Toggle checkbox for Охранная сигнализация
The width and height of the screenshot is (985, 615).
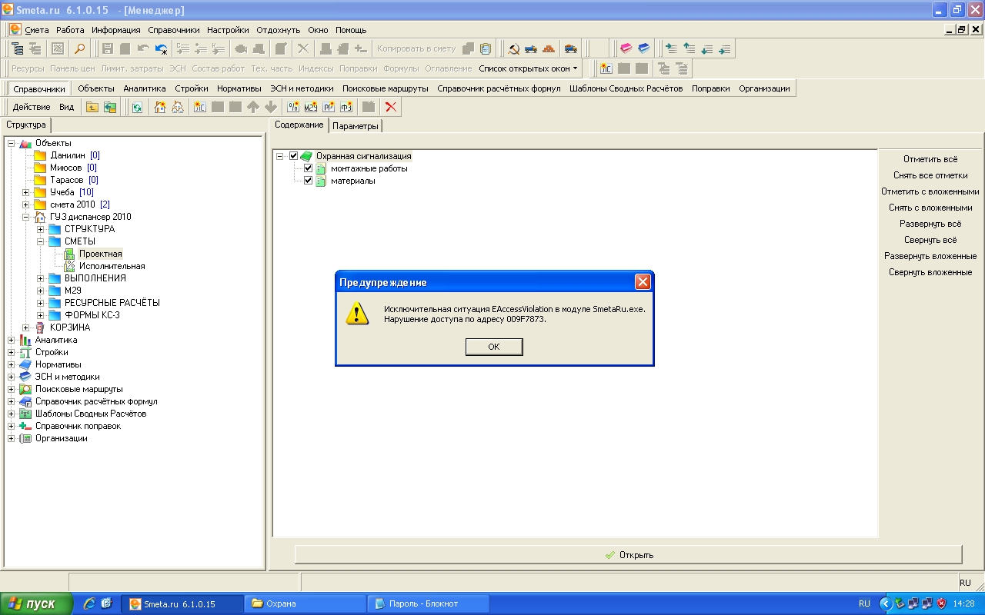tap(293, 156)
